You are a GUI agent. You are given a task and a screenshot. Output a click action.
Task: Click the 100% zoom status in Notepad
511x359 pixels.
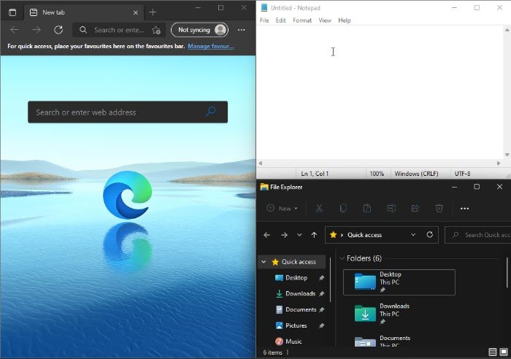pos(377,174)
